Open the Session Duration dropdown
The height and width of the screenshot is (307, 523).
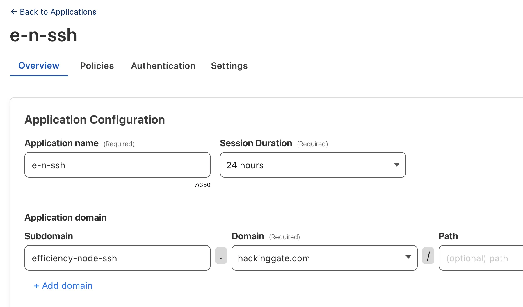(x=313, y=165)
